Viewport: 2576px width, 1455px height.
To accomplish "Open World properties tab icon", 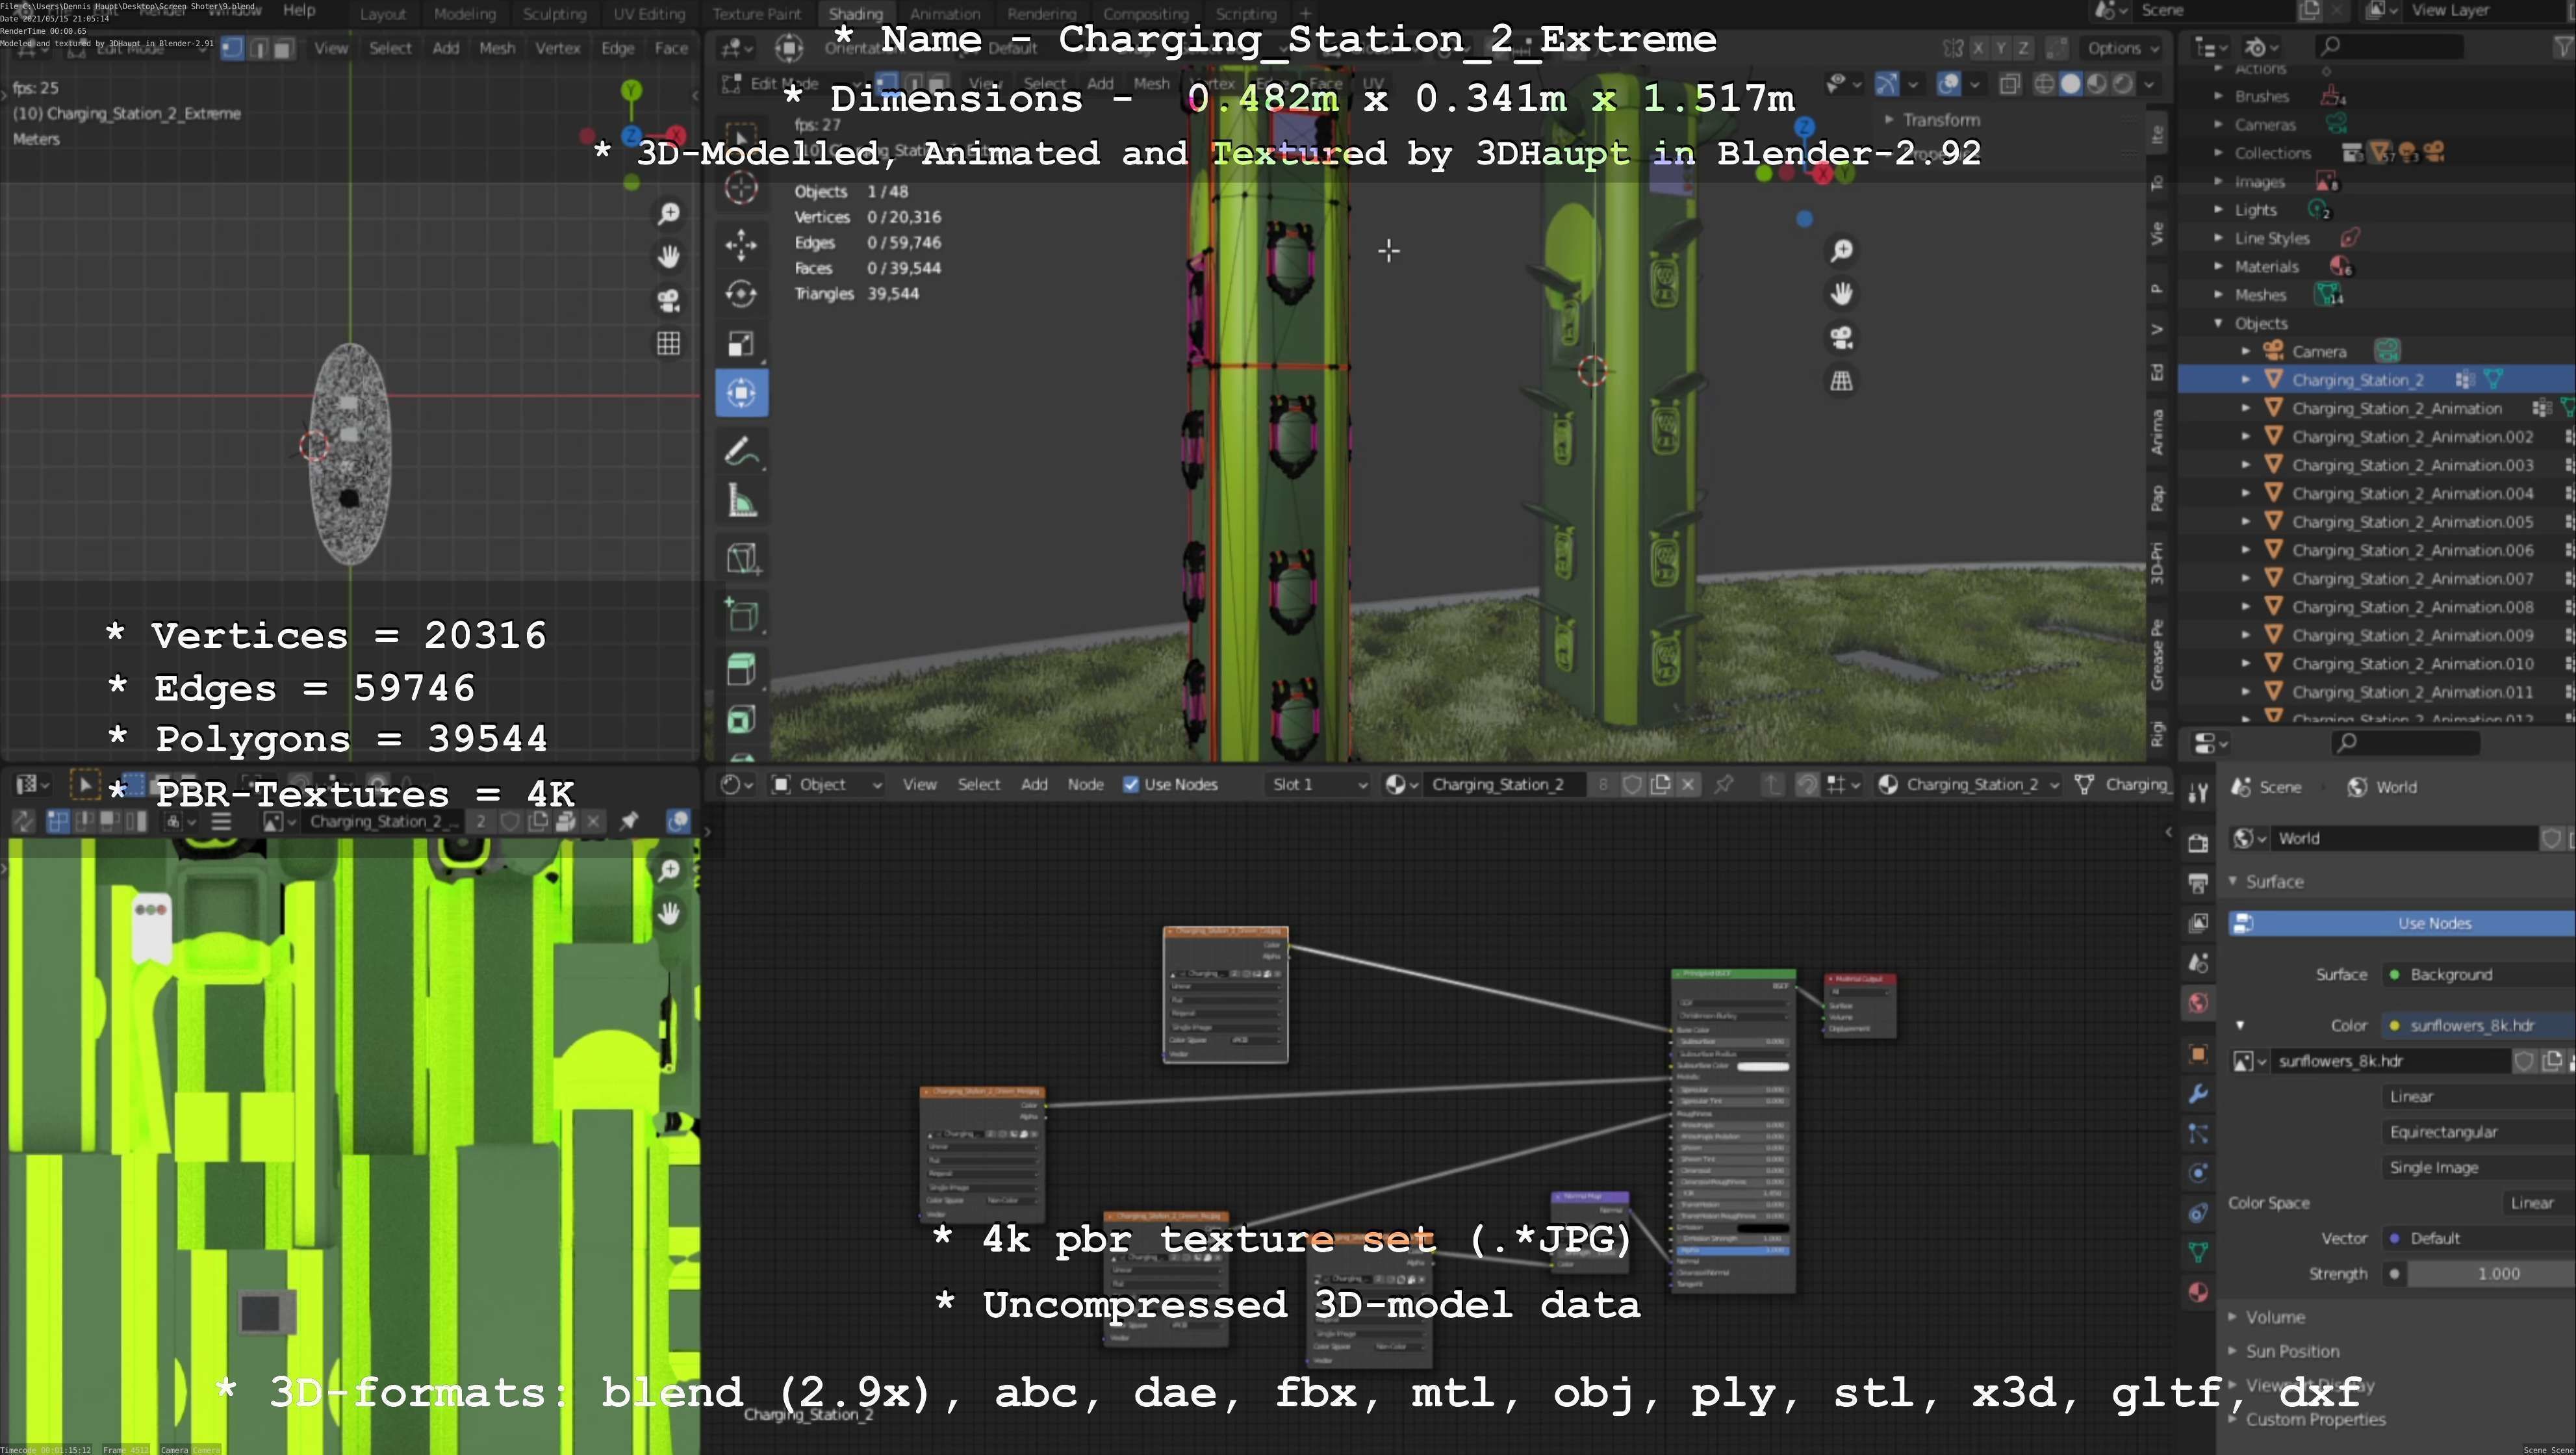I will click(x=2197, y=1003).
